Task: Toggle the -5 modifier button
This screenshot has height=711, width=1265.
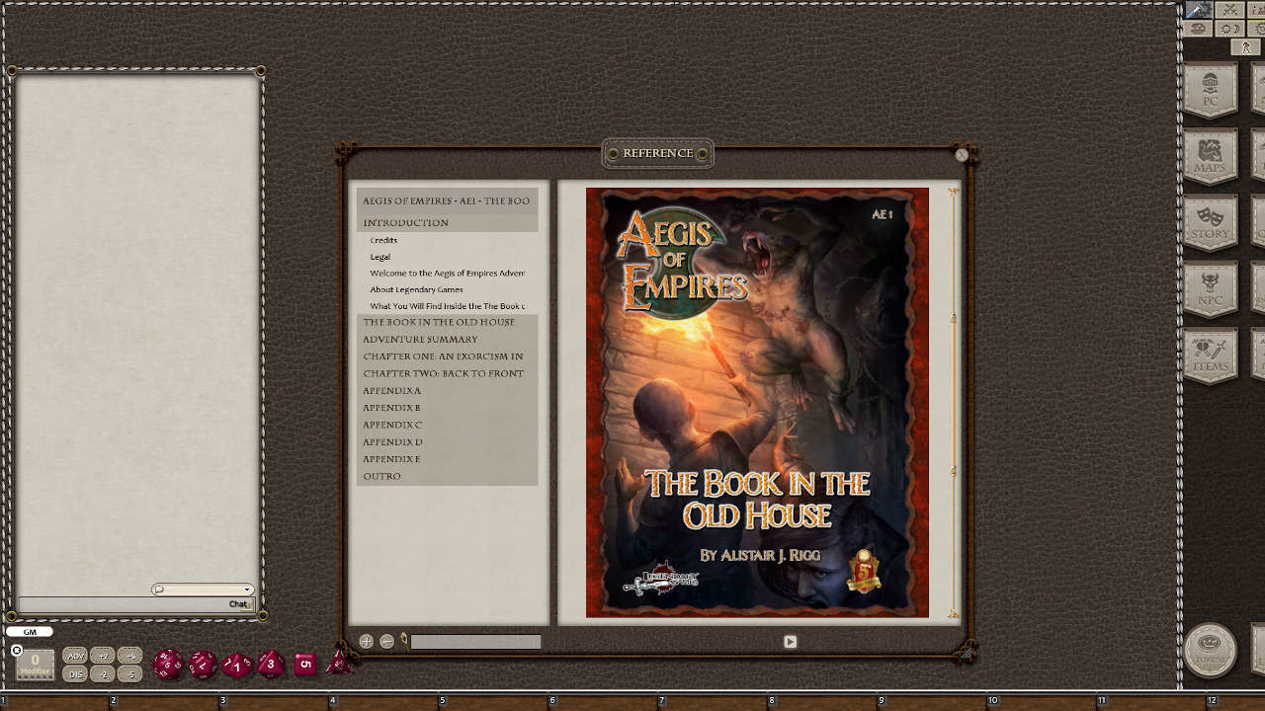Action: [130, 673]
